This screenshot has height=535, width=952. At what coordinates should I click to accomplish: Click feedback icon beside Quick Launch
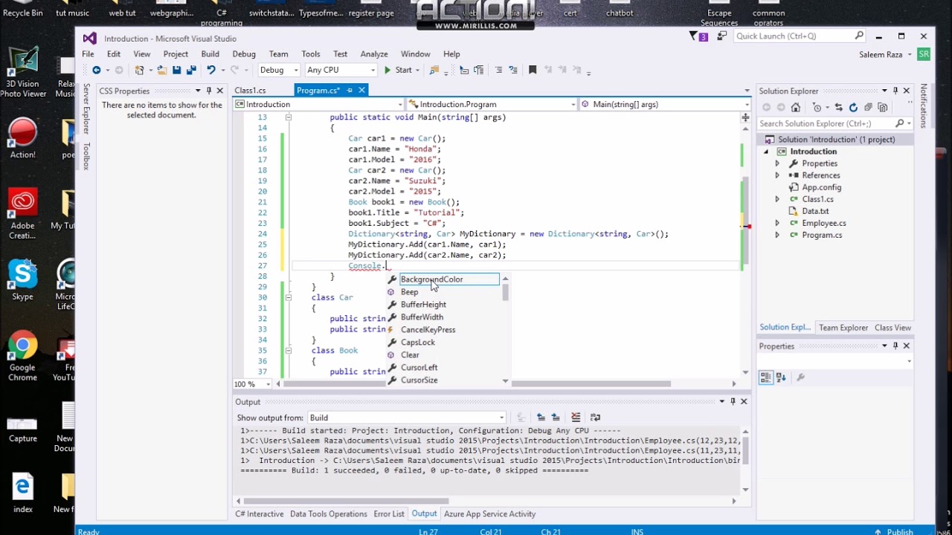[721, 36]
